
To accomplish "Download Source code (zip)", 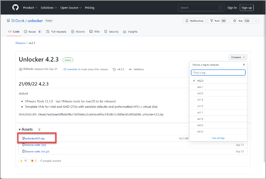I will coord(36,145).
